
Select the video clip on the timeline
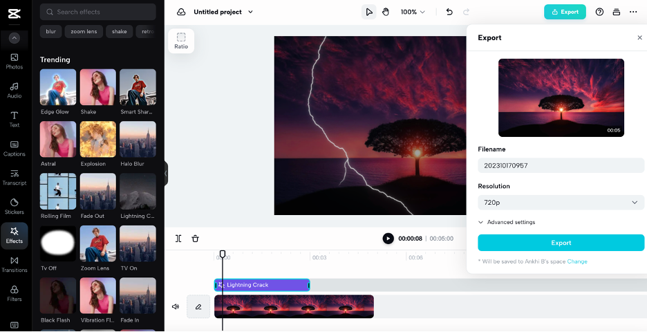294,306
